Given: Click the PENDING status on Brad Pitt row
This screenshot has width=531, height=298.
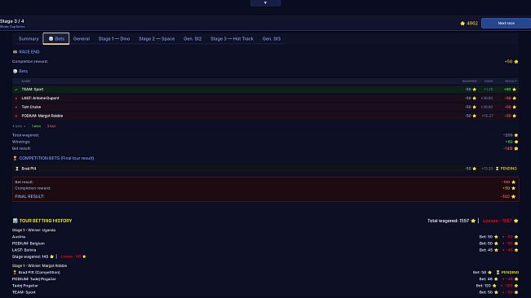Looking at the screenshot, I should (x=509, y=169).
